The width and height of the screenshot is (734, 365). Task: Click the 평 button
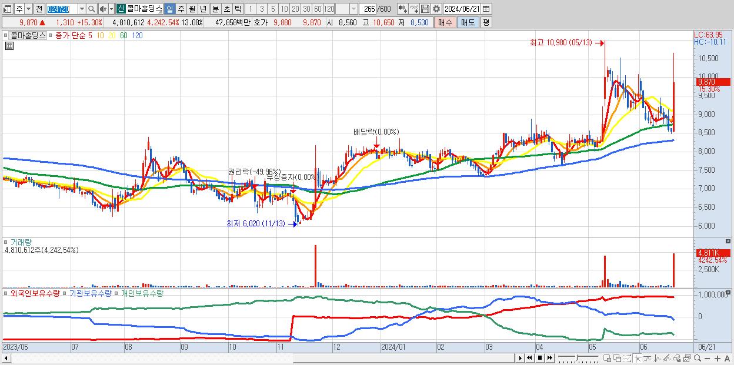tap(486, 22)
